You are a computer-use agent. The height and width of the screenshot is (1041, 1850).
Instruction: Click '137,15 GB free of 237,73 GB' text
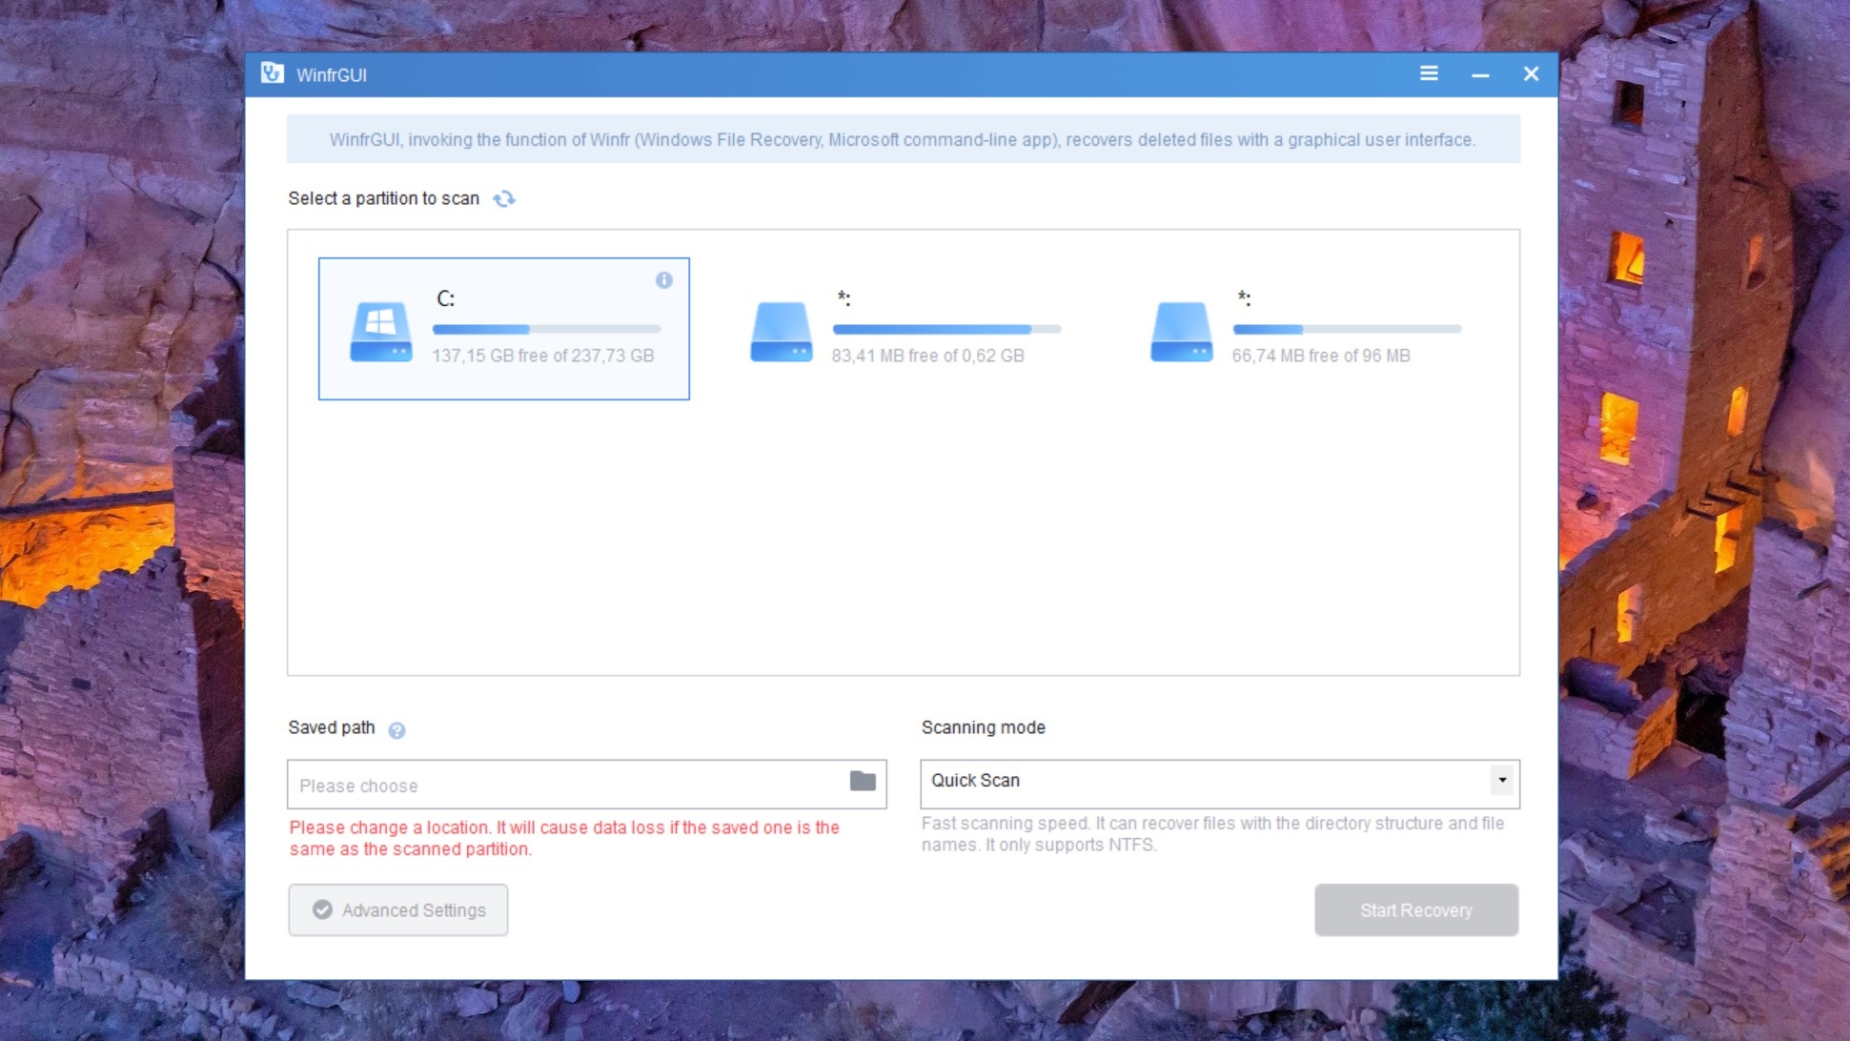pos(543,356)
